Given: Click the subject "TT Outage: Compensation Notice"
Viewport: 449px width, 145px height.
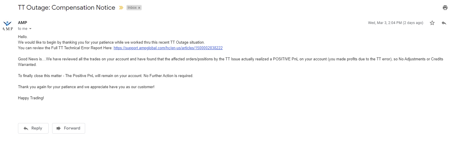Looking at the screenshot, I should point(67,8).
